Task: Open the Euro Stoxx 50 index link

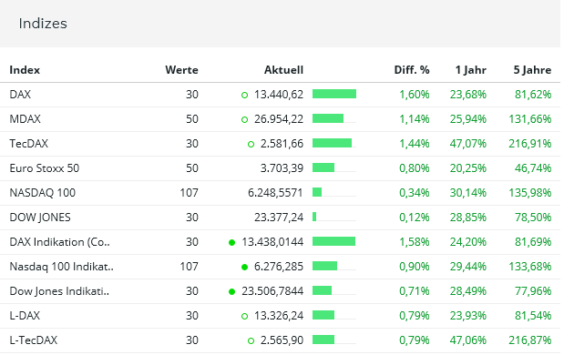Action: click(45, 168)
